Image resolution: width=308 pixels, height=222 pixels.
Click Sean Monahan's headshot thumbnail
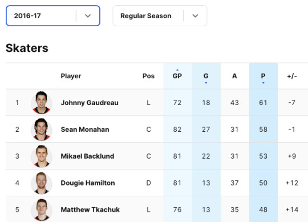[42, 130]
